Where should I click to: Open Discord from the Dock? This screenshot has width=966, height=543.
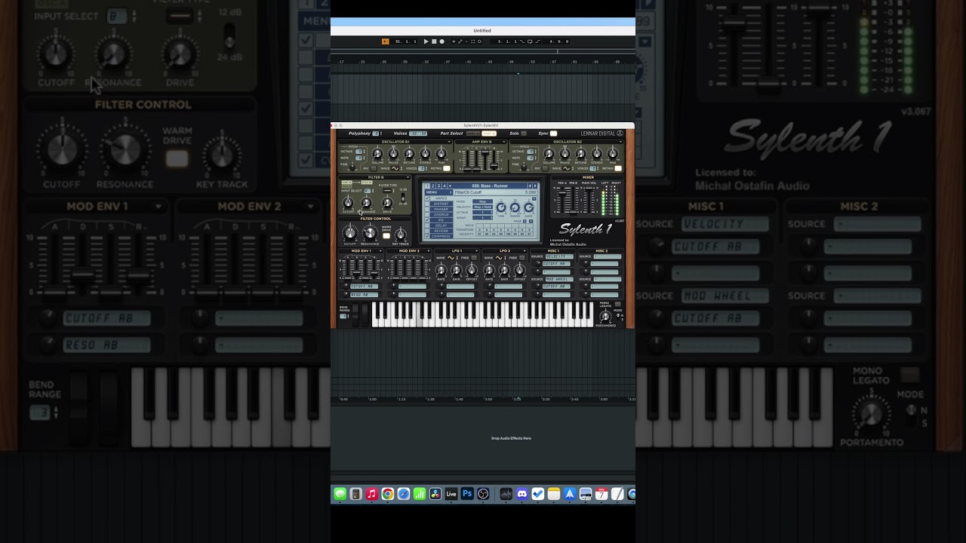pyautogui.click(x=521, y=494)
